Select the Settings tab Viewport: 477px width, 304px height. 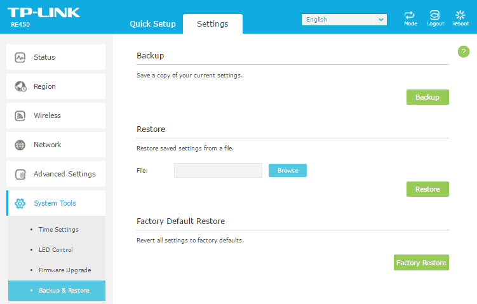[212, 24]
